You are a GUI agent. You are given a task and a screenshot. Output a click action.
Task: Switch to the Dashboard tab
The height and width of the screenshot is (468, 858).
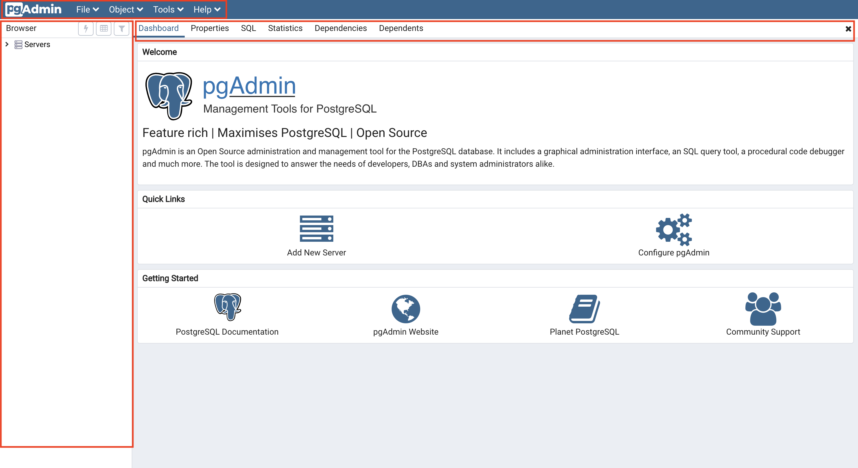point(158,28)
